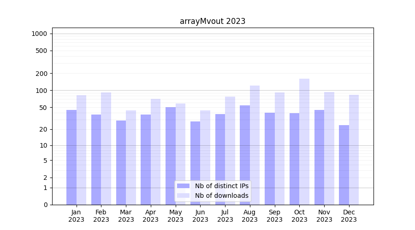The image size is (415, 230).
Task: Click the 'Jan 2023' x-axis label
Action: click(76, 216)
